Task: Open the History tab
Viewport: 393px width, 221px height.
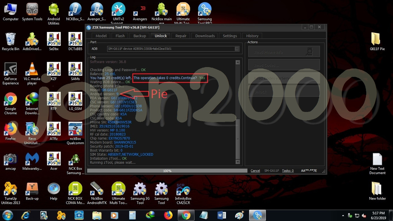Action: [x=252, y=36]
